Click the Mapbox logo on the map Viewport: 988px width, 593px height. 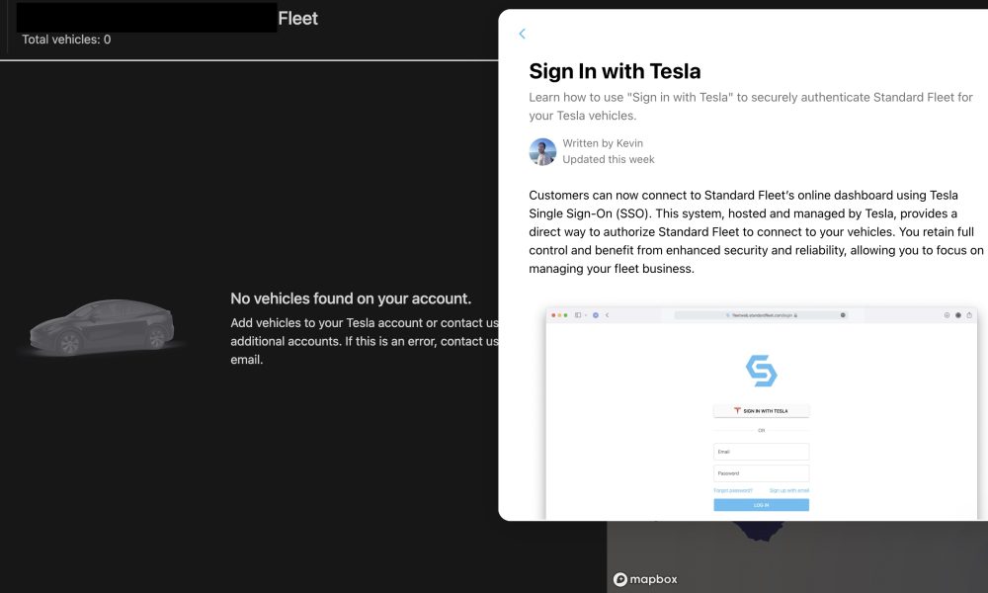click(645, 579)
